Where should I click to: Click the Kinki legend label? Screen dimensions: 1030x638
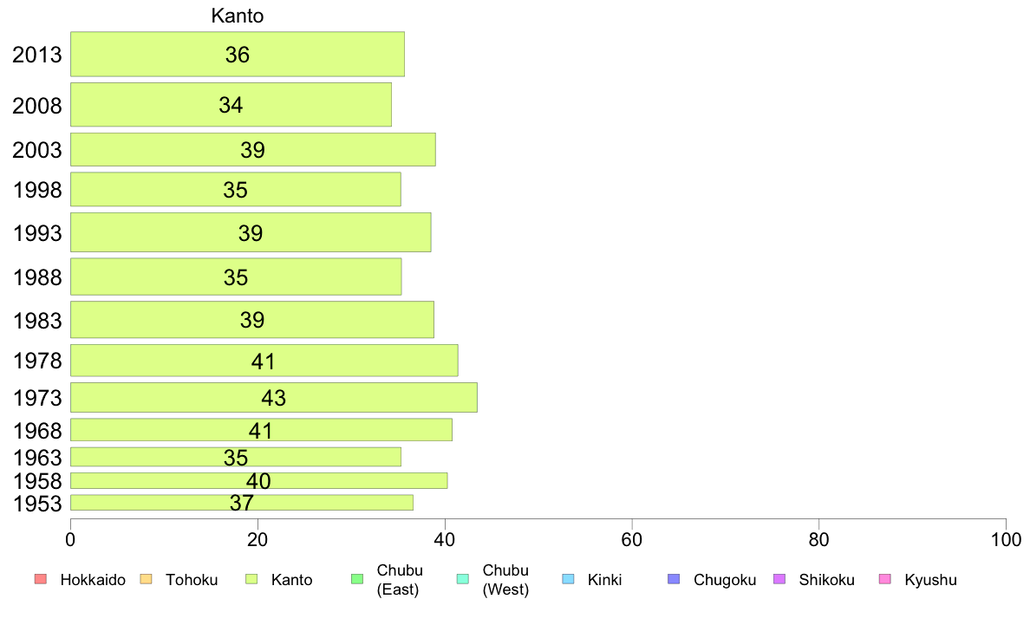(604, 580)
